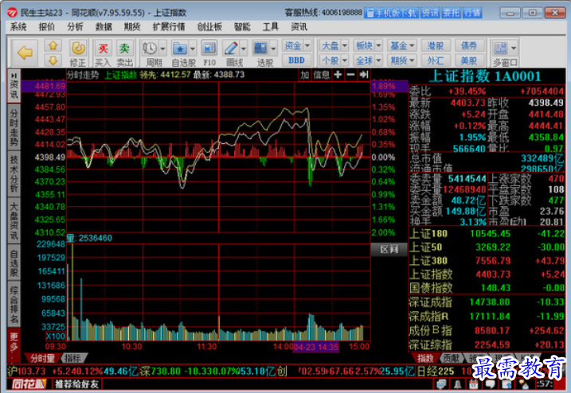Open the chat bubble icon in status bar
The width and height of the screenshot is (571, 393).
coord(490,384)
